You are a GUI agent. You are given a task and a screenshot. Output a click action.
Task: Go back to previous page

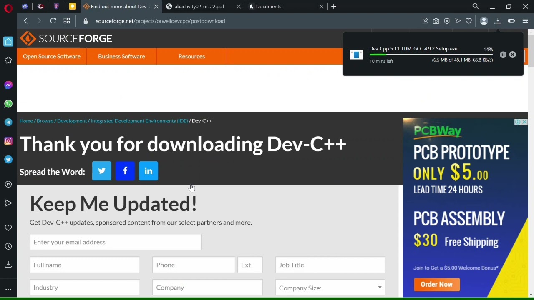tap(26, 21)
